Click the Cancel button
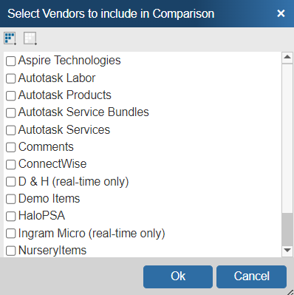 (x=251, y=277)
